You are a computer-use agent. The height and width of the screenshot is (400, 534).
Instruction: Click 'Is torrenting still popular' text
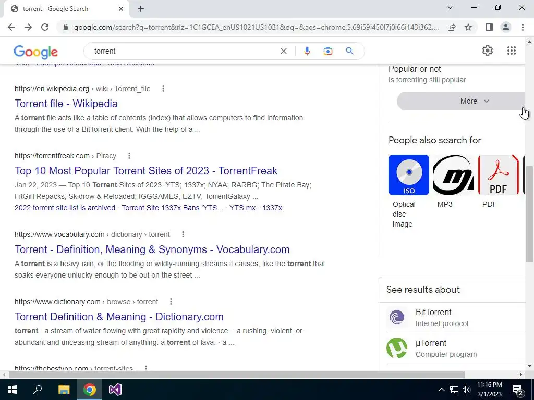point(427,80)
